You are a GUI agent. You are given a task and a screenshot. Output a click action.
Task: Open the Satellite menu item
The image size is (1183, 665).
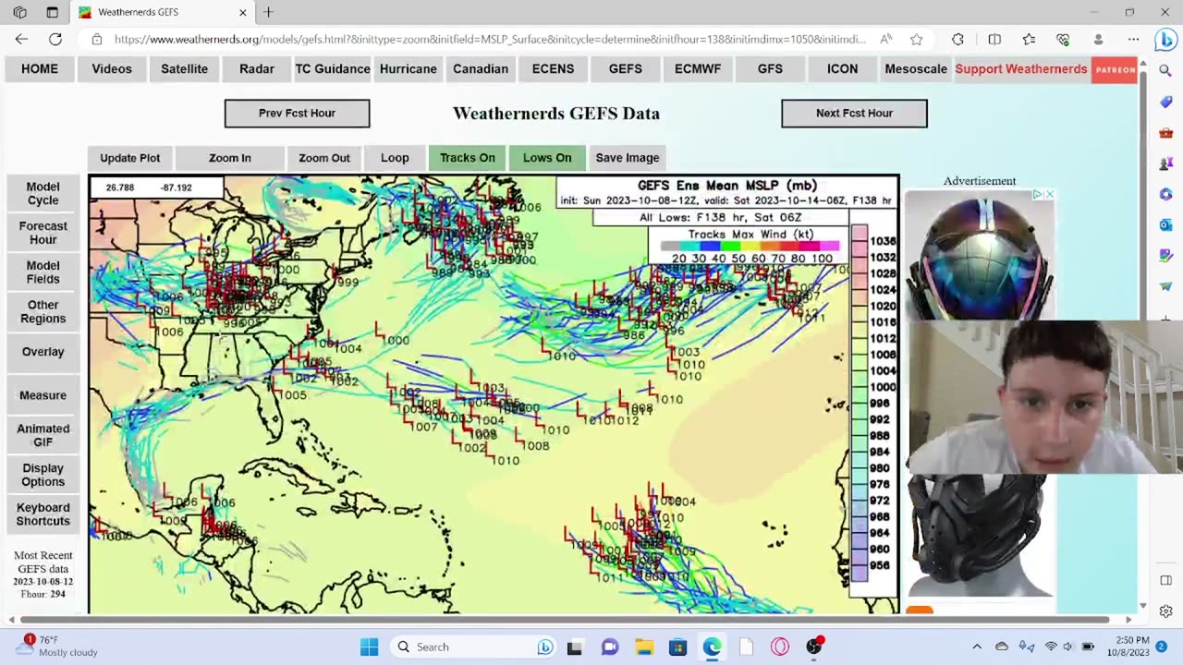pos(184,69)
